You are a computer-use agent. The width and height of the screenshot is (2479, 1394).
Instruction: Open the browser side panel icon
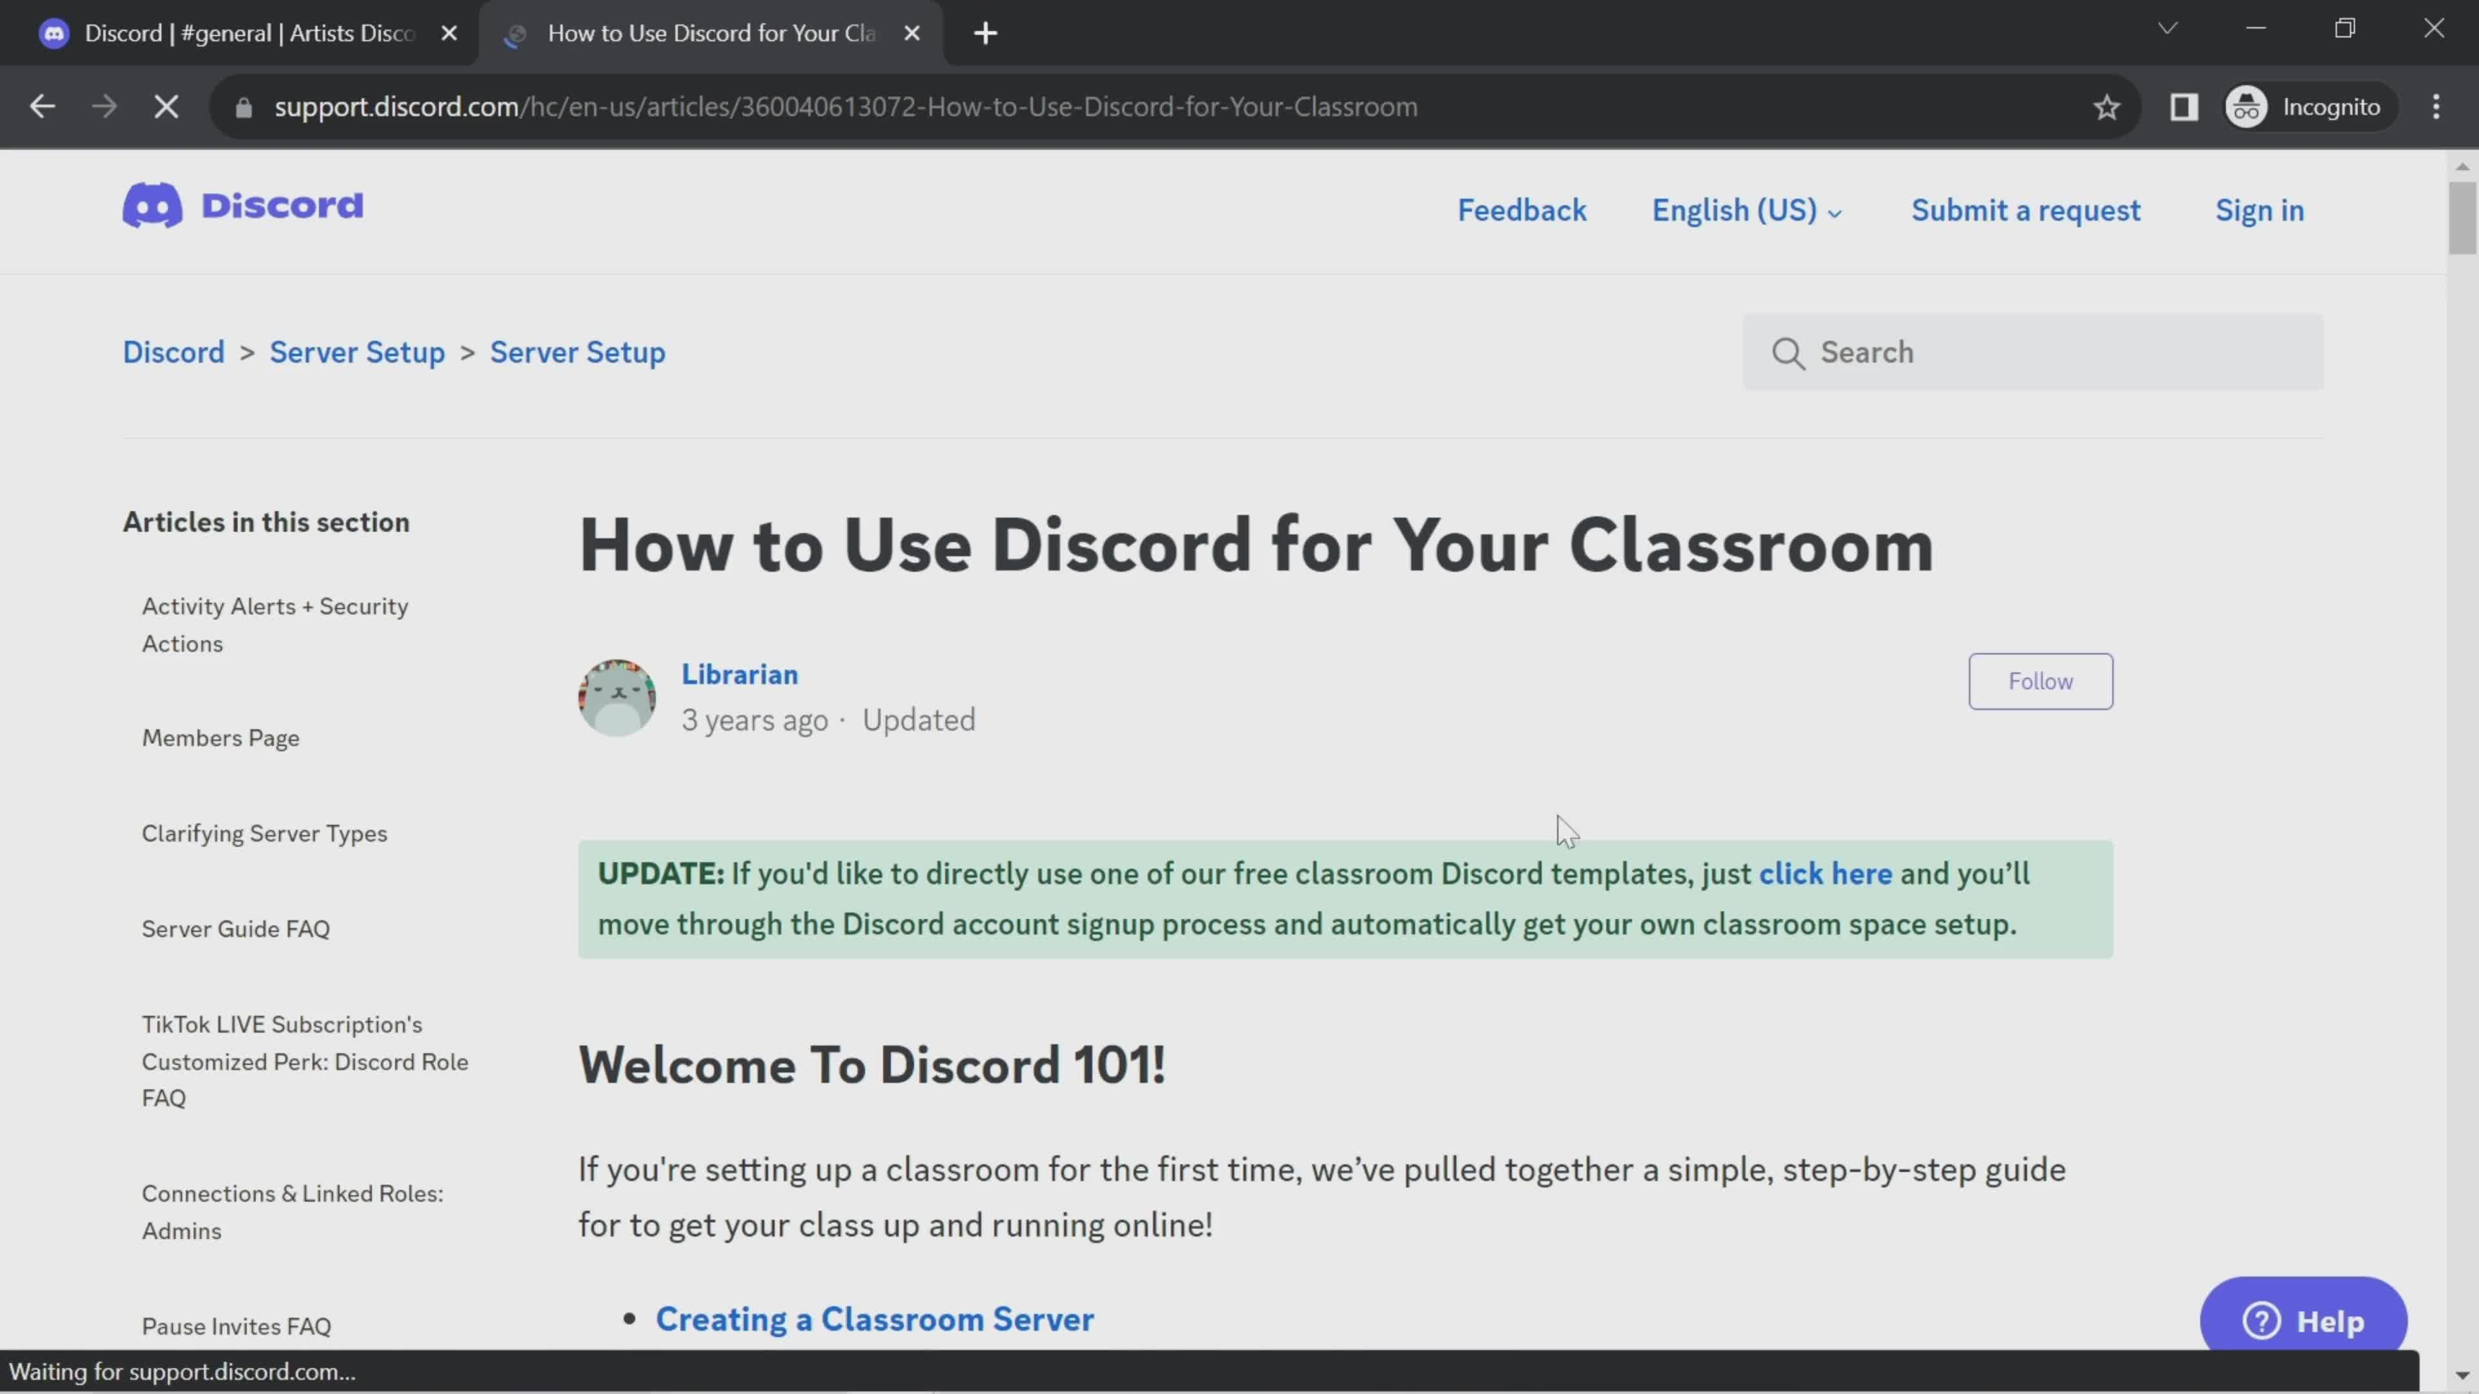click(2183, 106)
